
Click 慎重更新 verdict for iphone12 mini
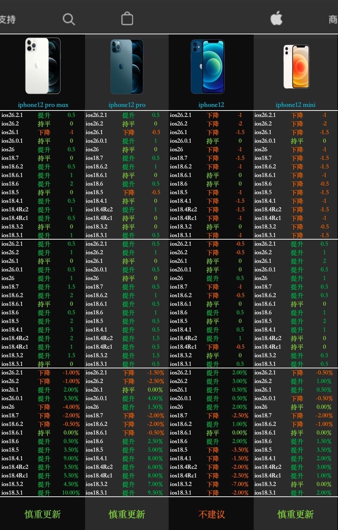295,514
